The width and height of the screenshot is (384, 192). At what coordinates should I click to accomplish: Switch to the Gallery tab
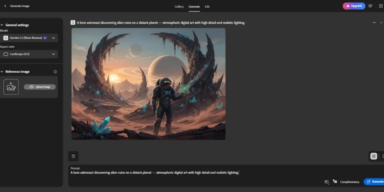179,6
